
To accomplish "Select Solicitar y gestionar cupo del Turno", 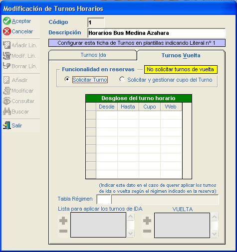I will click(x=122, y=80).
